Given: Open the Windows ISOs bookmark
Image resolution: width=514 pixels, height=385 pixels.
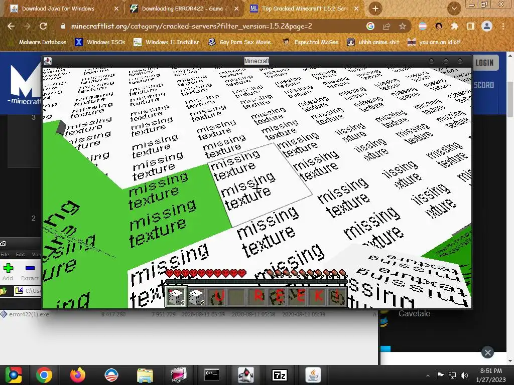Looking at the screenshot, I should [100, 42].
